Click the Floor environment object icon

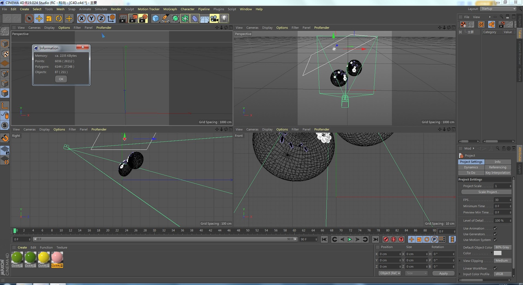[x=205, y=18]
